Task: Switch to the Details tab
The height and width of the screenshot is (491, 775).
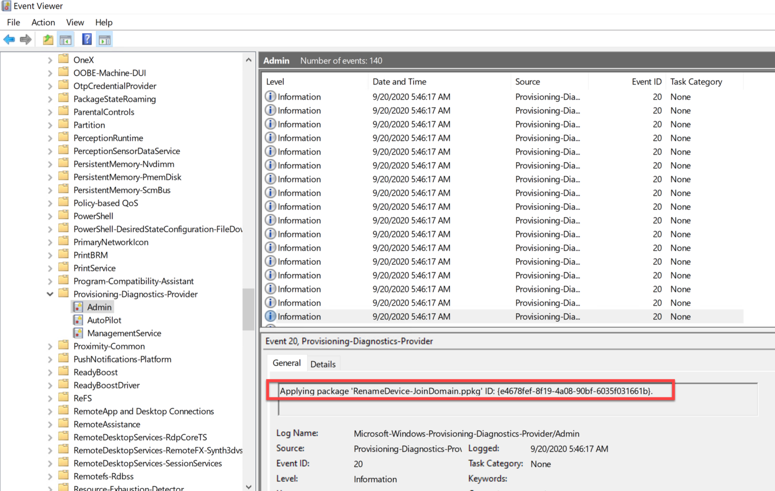Action: [x=323, y=363]
